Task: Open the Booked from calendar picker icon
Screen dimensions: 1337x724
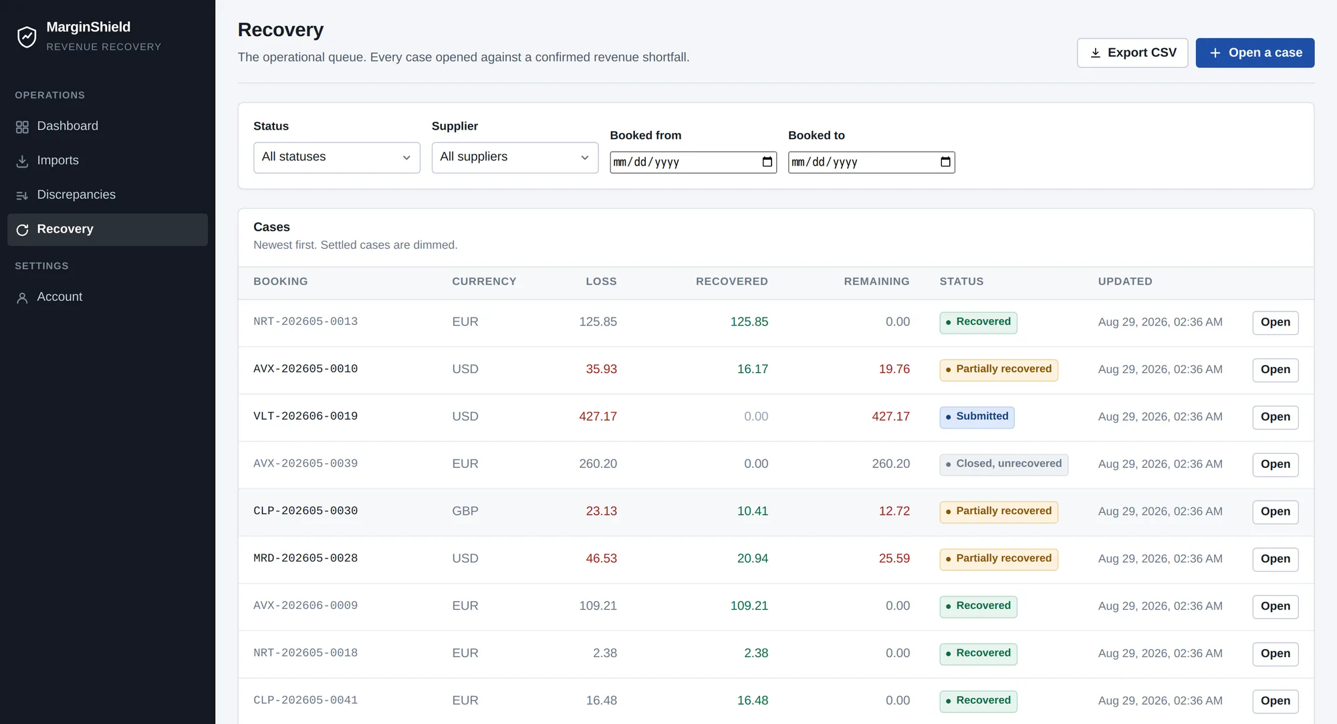Action: pyautogui.click(x=767, y=162)
